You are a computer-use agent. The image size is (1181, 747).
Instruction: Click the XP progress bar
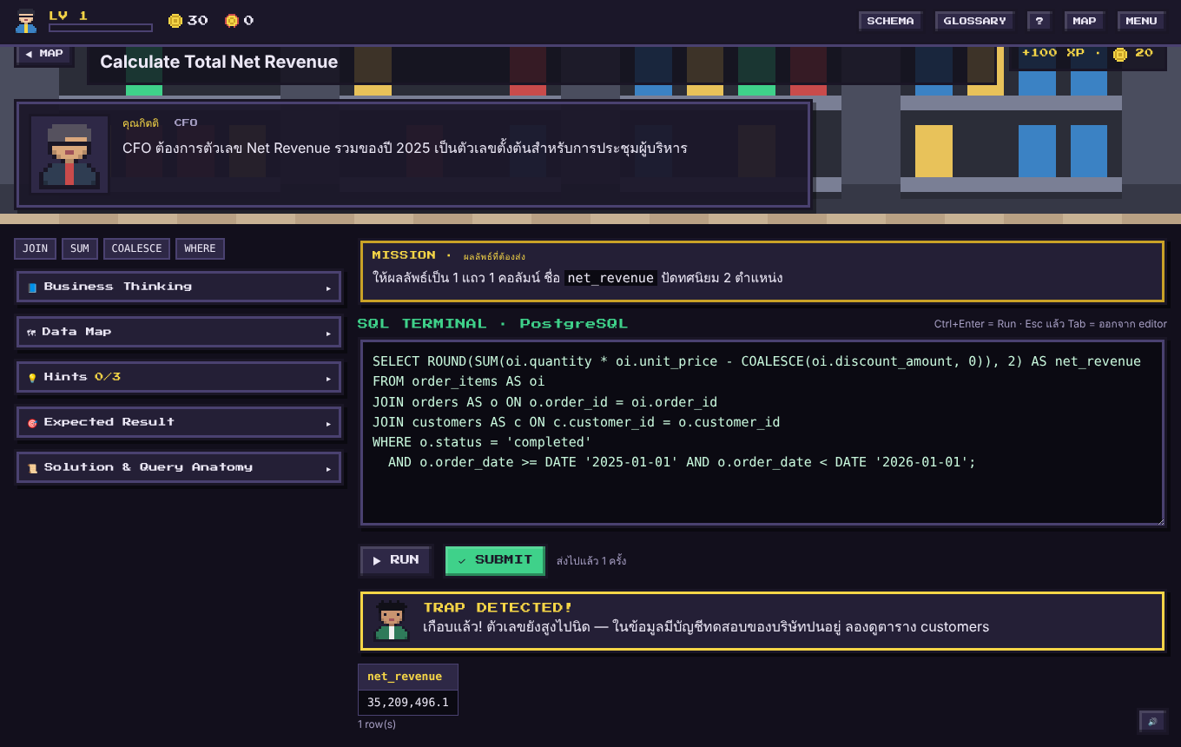click(x=101, y=28)
